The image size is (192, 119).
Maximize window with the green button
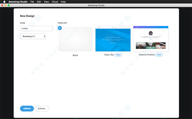(9, 5)
